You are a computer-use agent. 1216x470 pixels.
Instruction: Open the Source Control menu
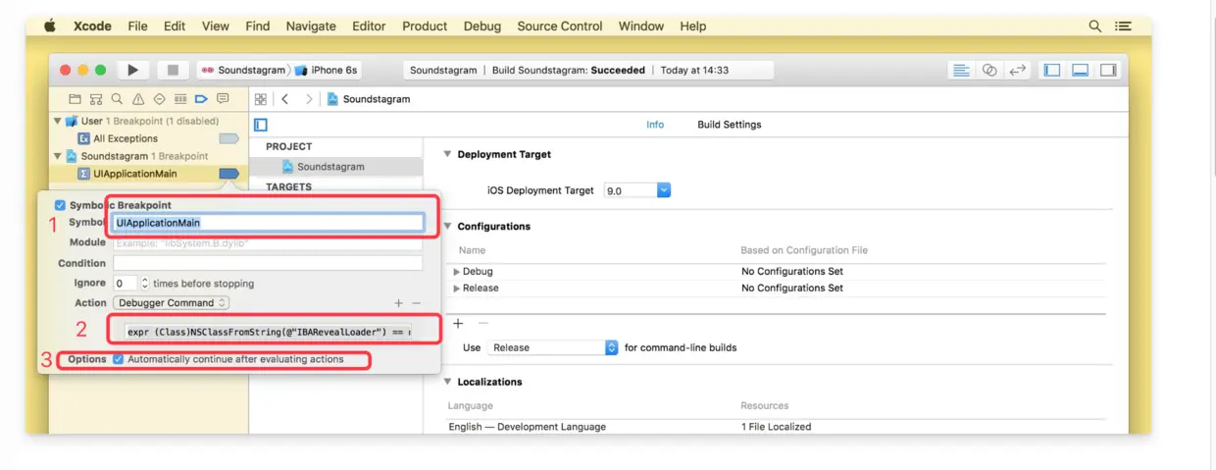[x=560, y=26]
